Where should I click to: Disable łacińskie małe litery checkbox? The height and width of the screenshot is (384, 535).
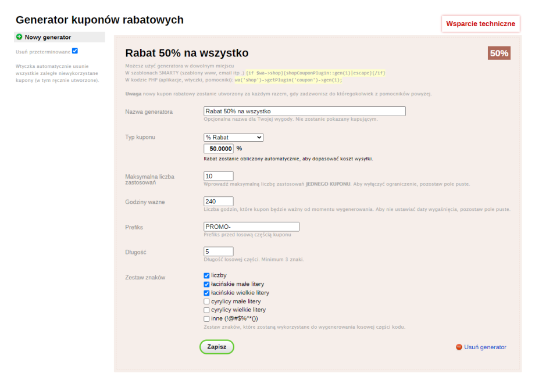[206, 284]
